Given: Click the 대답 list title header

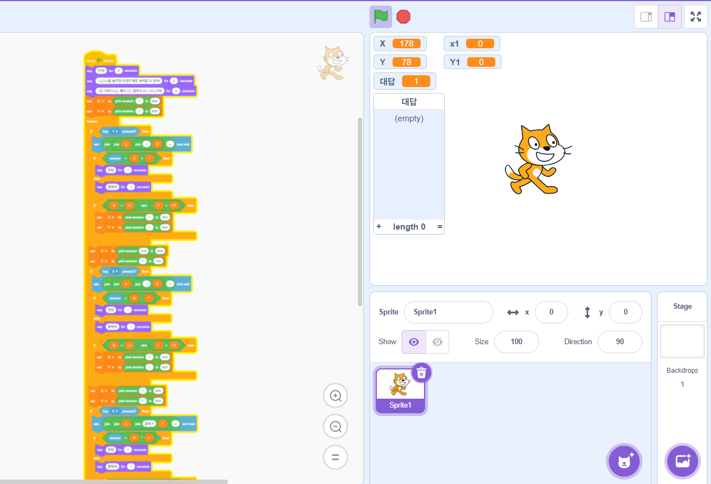Looking at the screenshot, I should [409, 102].
